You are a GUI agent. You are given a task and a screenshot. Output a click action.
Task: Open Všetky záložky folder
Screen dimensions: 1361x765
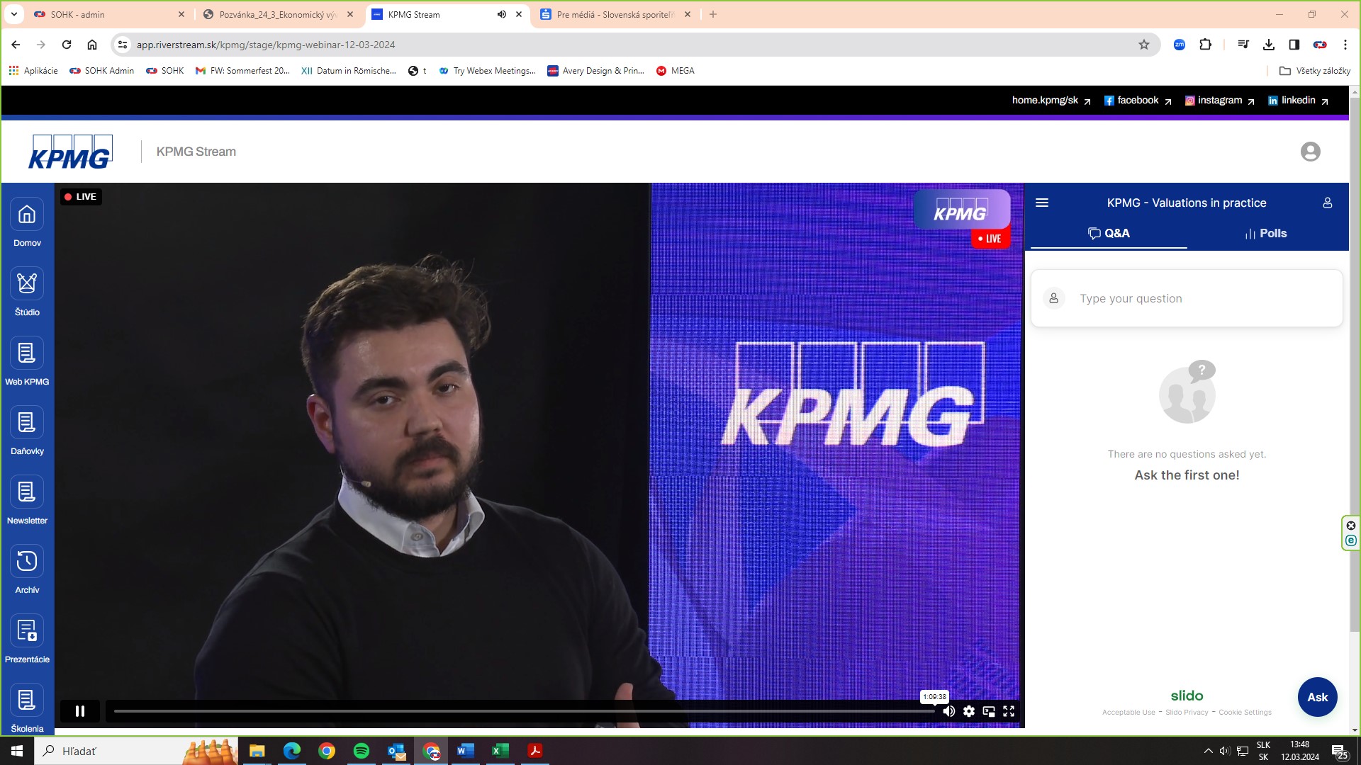click(1314, 71)
